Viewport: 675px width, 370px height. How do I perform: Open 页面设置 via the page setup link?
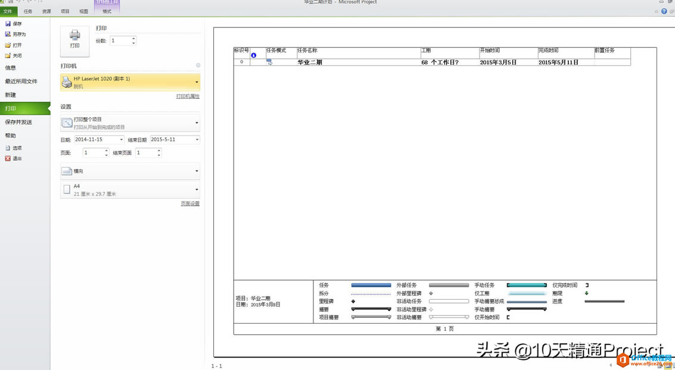coord(190,203)
